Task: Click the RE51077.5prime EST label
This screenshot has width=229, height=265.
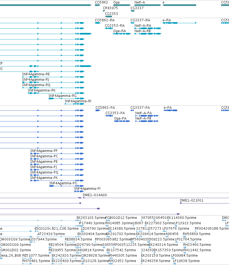Action: tap(36, 256)
